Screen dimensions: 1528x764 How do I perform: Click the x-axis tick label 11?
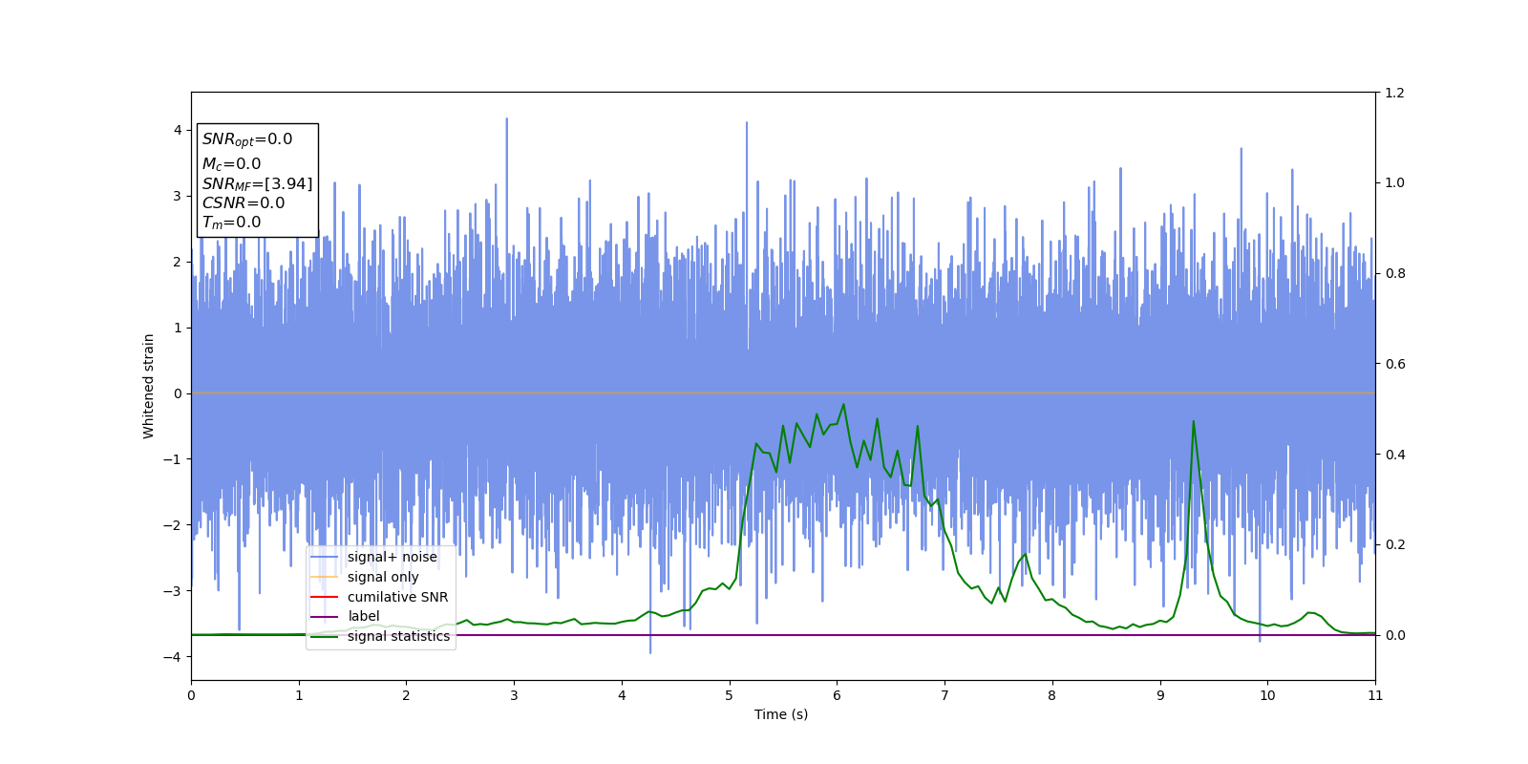1375,695
